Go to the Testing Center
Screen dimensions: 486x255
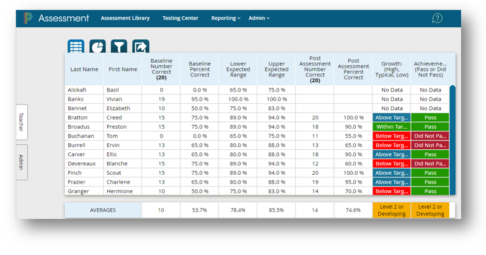point(180,18)
